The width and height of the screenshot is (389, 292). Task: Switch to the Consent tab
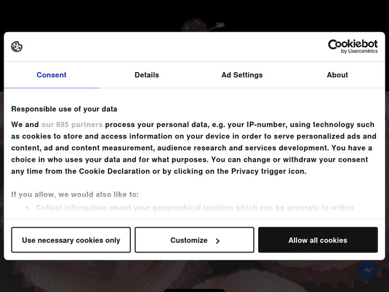[x=51, y=75]
